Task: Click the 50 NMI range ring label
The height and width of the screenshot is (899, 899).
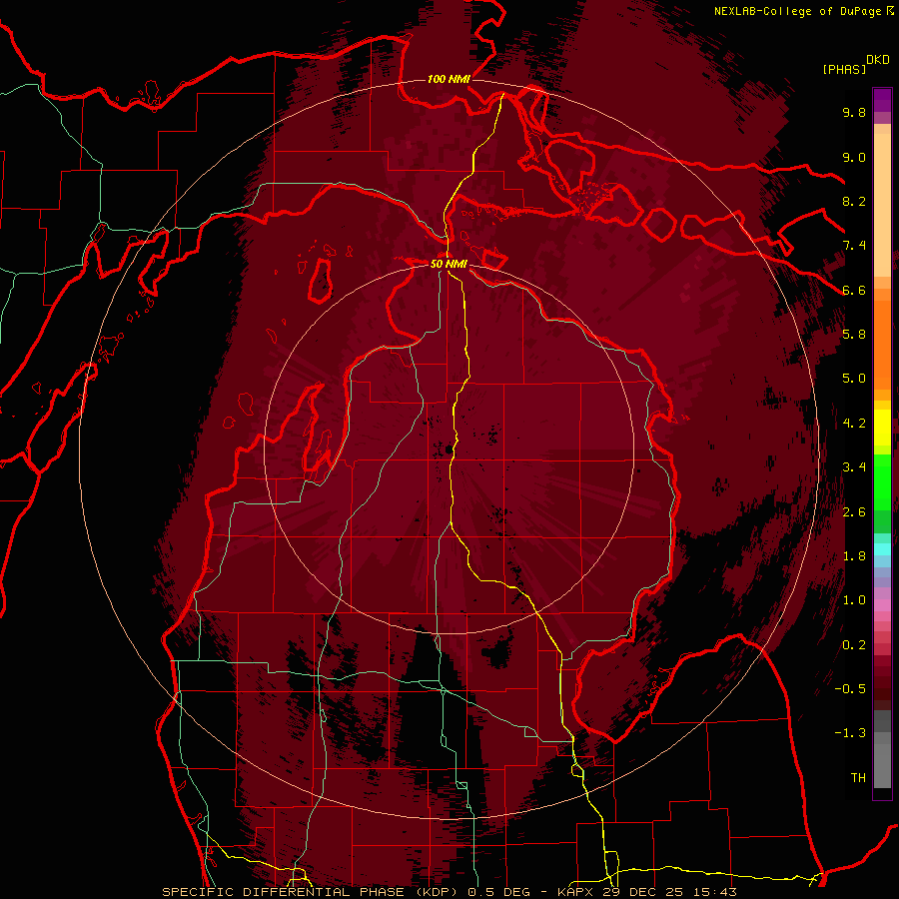Action: pos(449,264)
